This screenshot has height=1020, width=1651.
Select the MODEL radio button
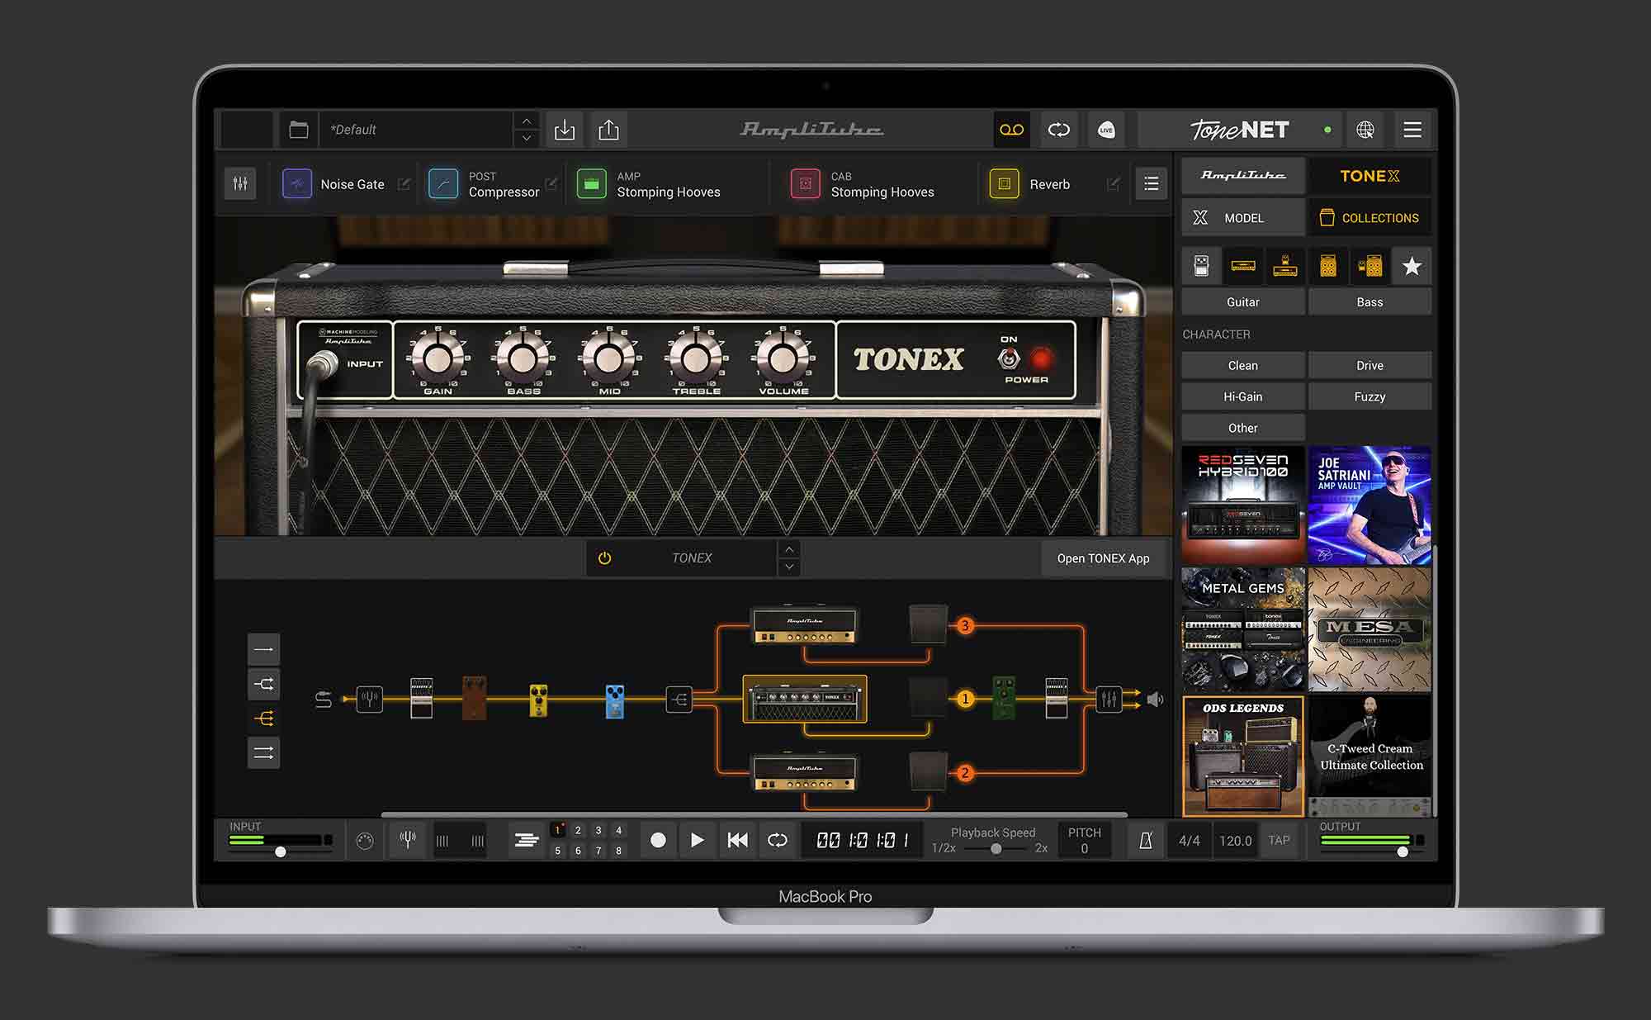coord(1238,217)
